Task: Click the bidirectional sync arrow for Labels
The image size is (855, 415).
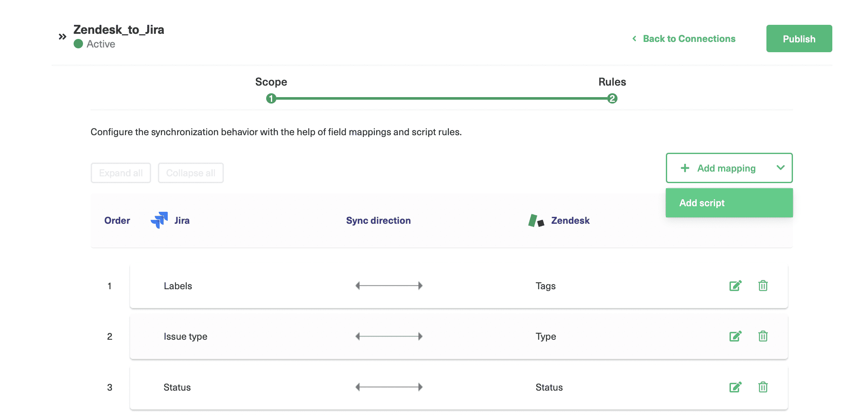Action: click(x=389, y=285)
